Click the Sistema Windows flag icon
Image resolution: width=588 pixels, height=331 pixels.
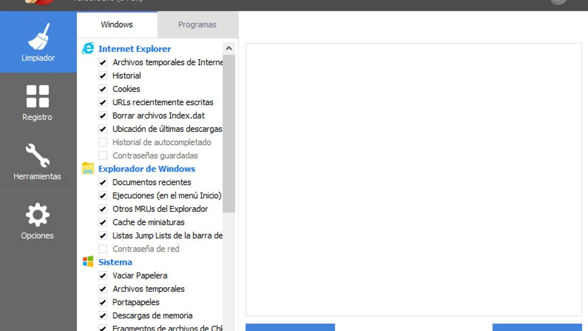pos(88,262)
